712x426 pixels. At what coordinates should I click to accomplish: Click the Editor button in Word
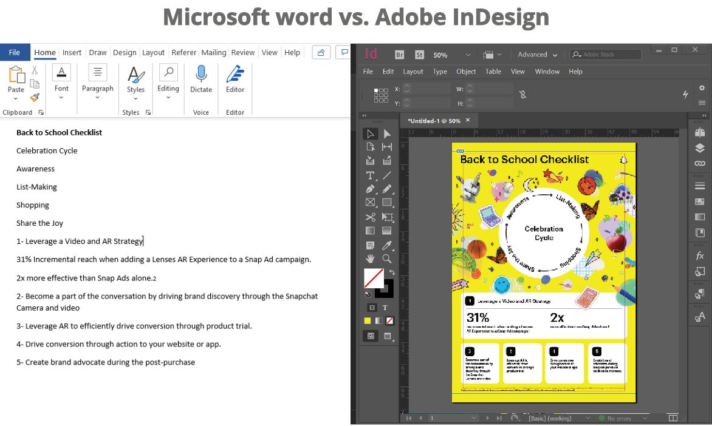click(234, 79)
